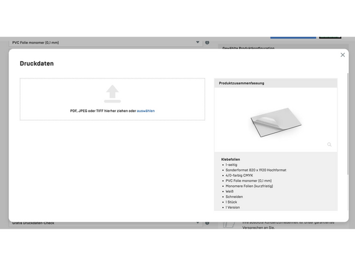355x266 pixels.
Task: Click the gray upload arrow icon
Action: [112, 94]
